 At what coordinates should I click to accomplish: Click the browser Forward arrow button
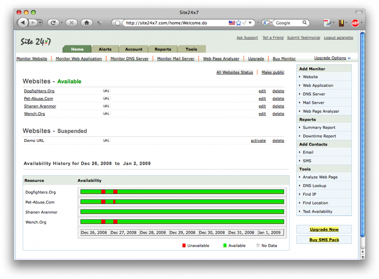[33, 23]
